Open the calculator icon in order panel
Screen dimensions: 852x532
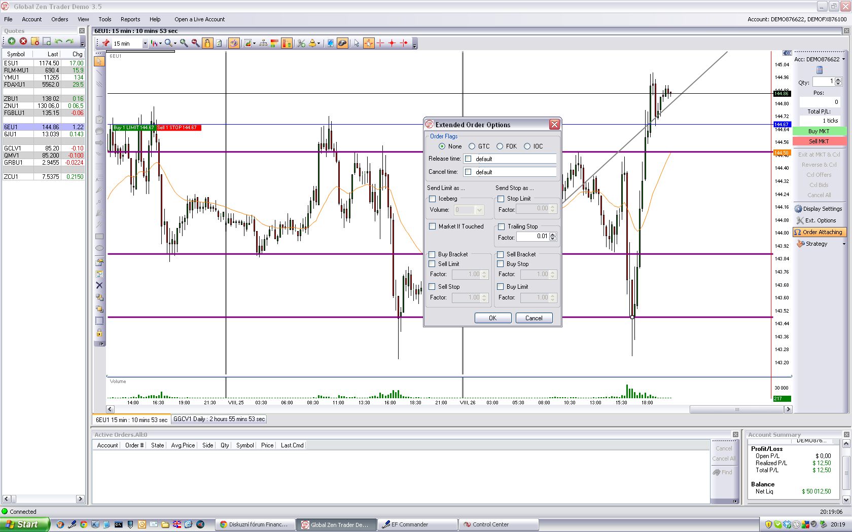click(x=820, y=70)
